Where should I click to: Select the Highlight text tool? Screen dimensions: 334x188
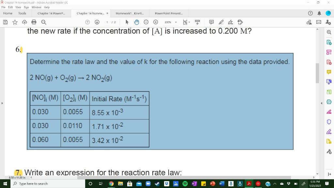pos(220,22)
